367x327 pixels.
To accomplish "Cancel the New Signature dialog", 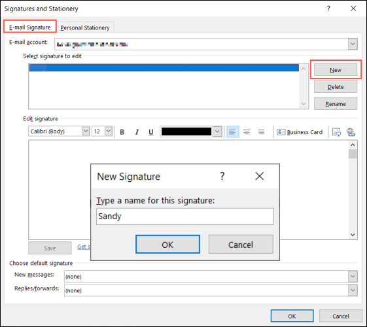I will [241, 245].
